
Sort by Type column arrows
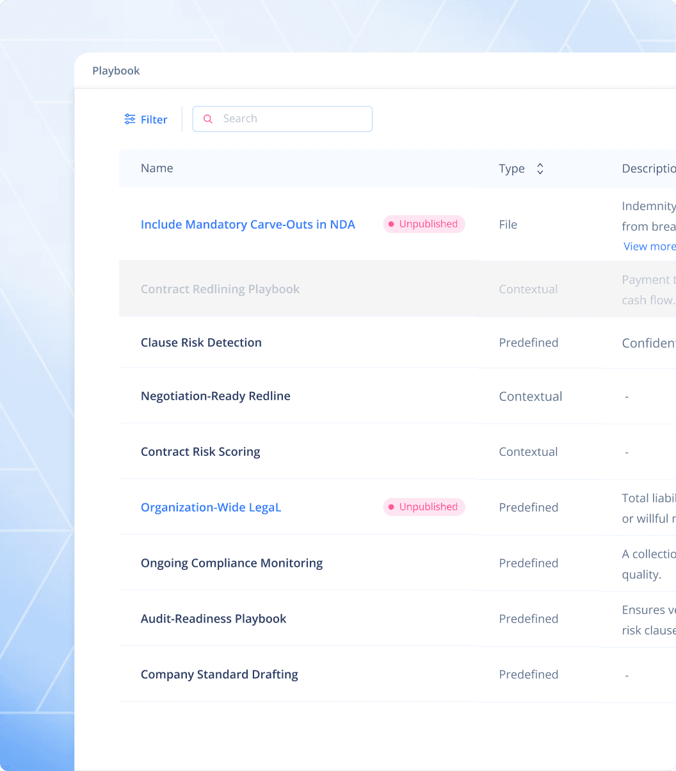coord(540,168)
